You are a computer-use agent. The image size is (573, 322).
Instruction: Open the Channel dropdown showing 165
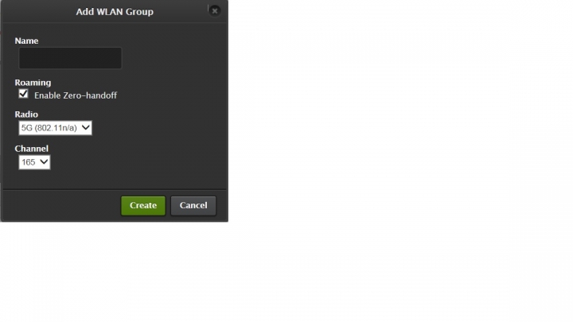34,162
